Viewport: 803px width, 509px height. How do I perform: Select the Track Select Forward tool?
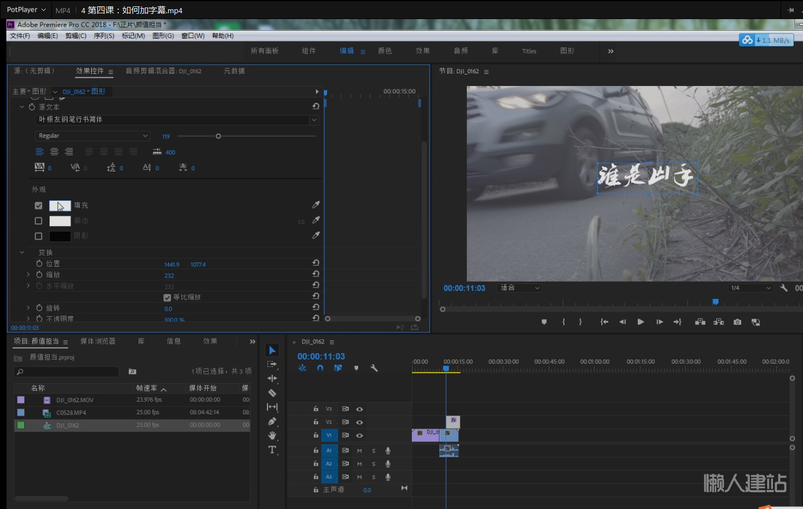272,365
